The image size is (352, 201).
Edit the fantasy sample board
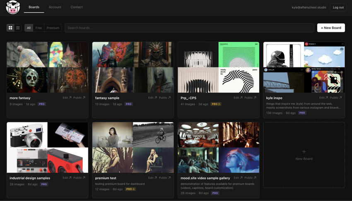pyautogui.click(x=152, y=98)
